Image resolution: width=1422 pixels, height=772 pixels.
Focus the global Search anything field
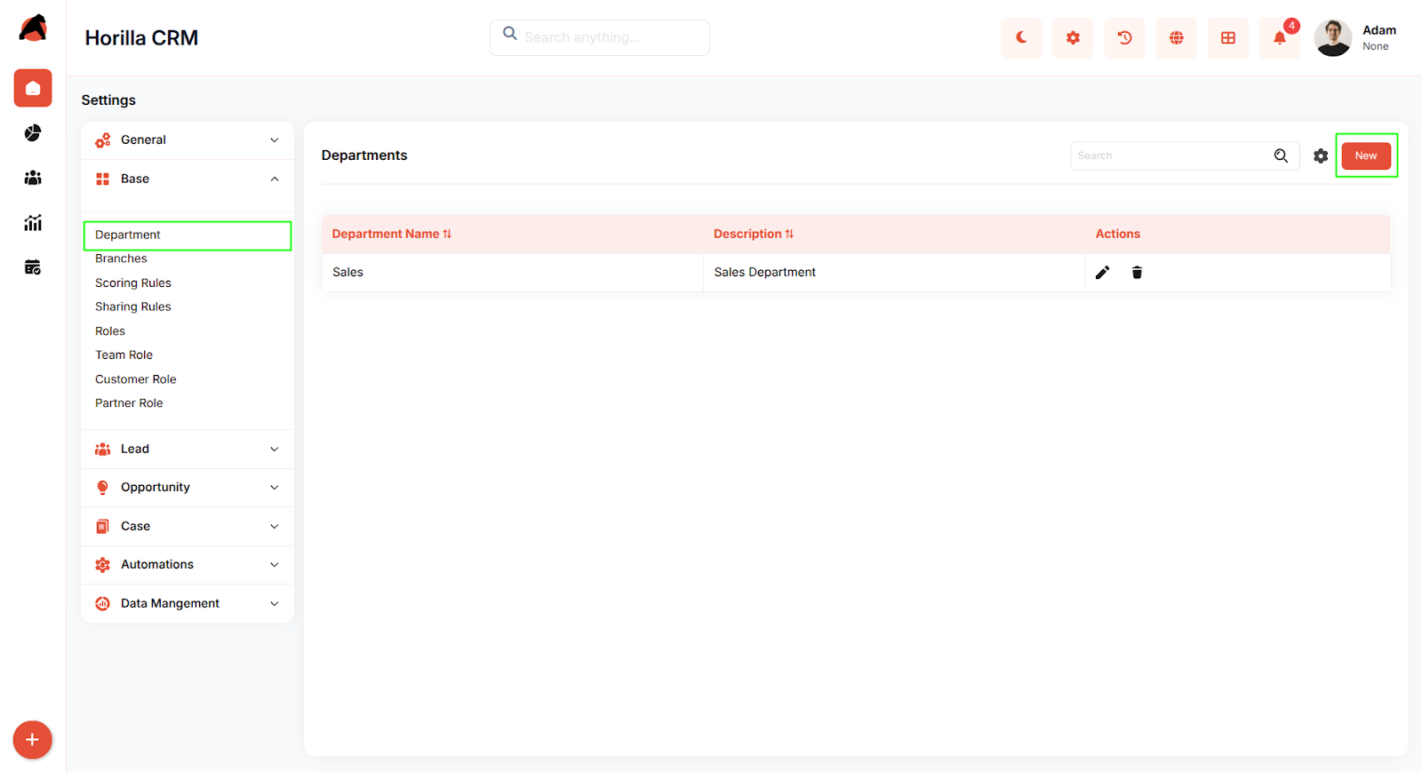point(600,38)
